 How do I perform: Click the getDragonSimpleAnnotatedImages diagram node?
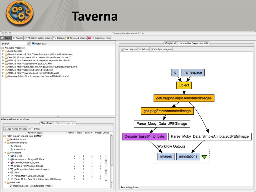(x=184, y=98)
